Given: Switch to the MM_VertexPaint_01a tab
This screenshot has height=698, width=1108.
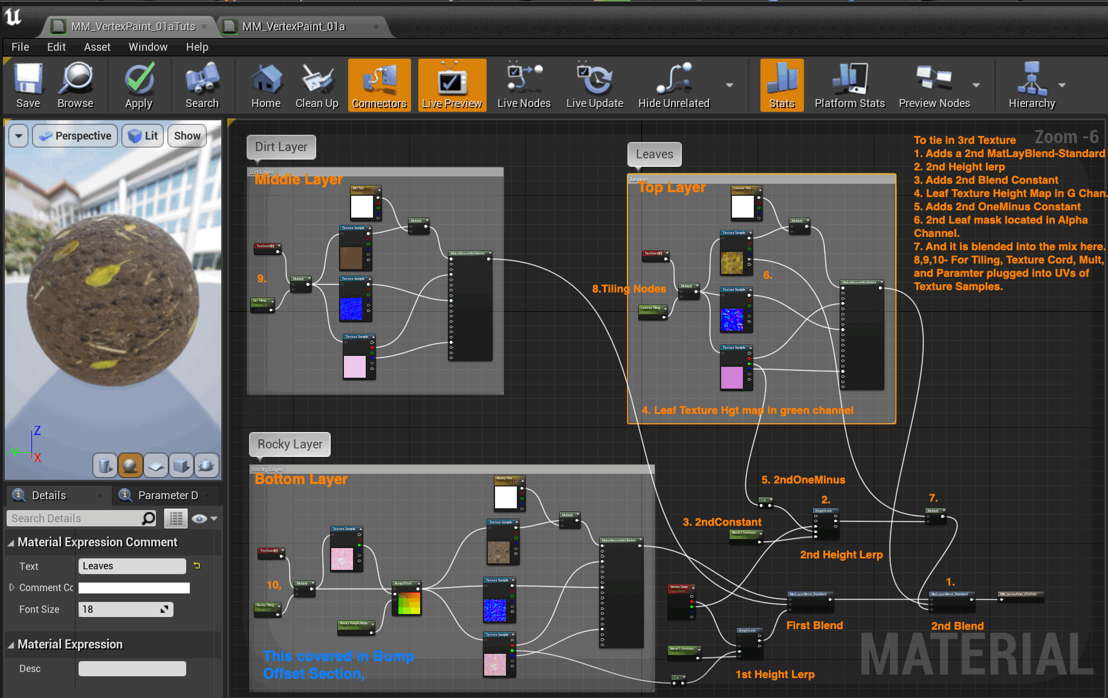Looking at the screenshot, I should coord(293,27).
